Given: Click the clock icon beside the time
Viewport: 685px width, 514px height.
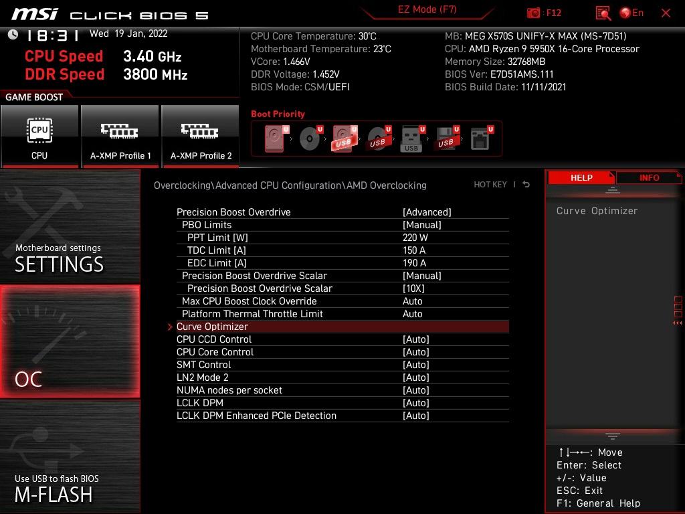Looking at the screenshot, I should [x=13, y=35].
